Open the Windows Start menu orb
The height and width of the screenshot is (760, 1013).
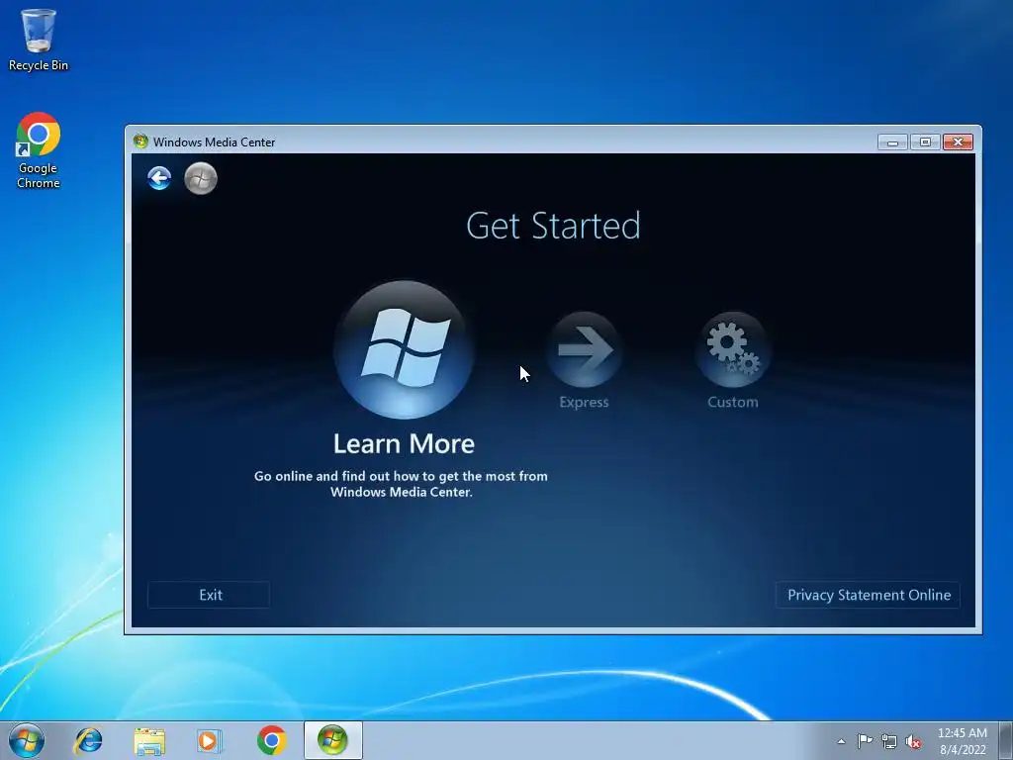27,740
